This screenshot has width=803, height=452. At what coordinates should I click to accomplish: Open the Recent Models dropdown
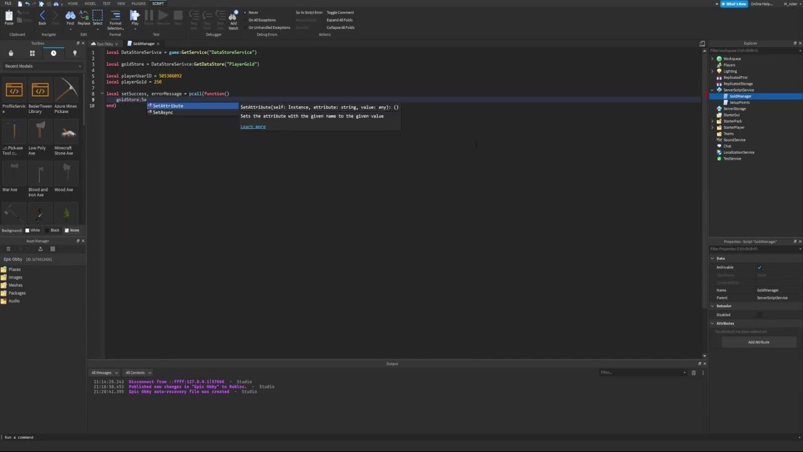coord(43,66)
